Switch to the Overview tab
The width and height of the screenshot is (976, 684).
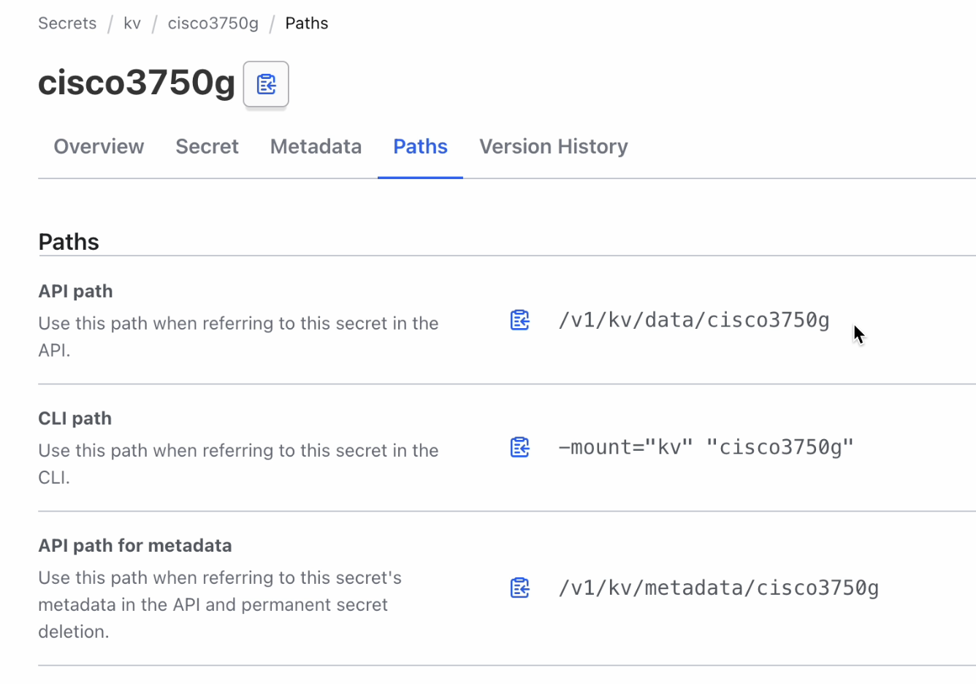coord(99,147)
